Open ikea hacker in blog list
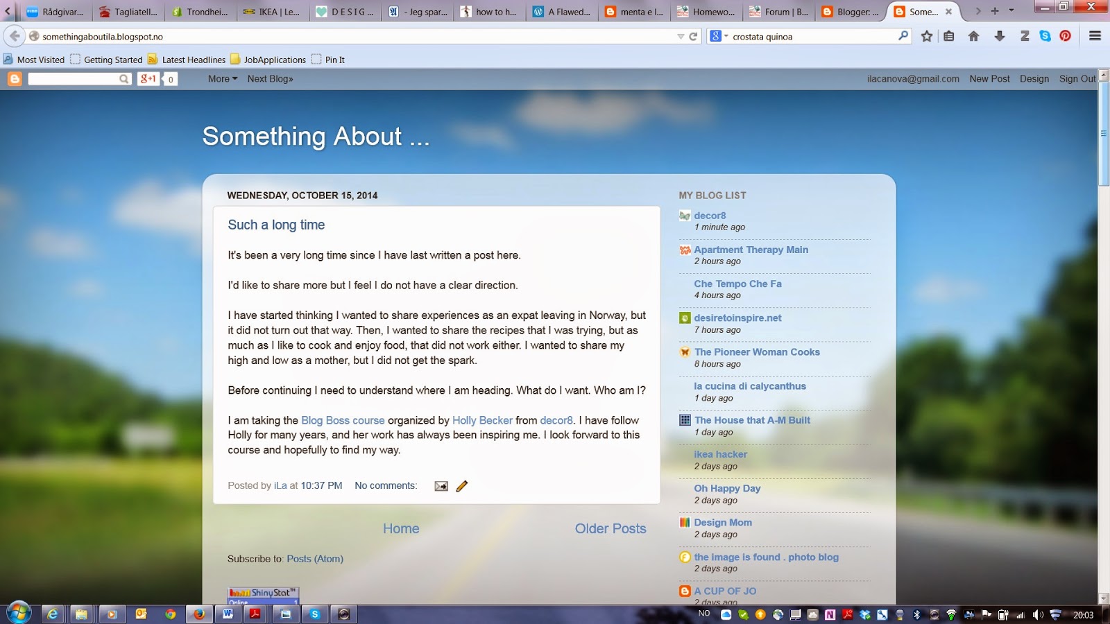 pyautogui.click(x=721, y=454)
